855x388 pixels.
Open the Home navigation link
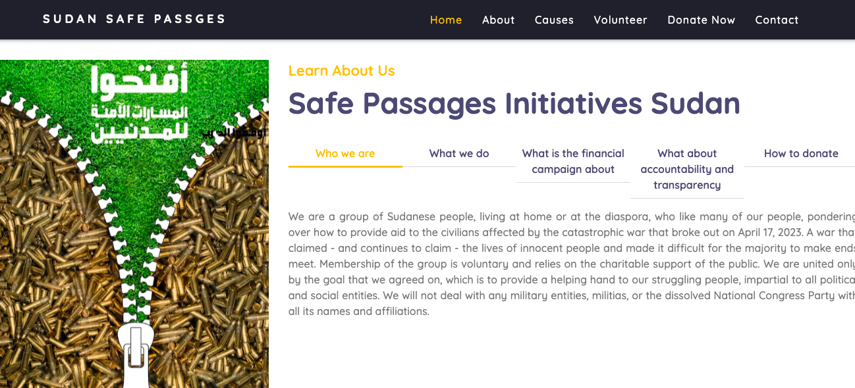coord(446,20)
